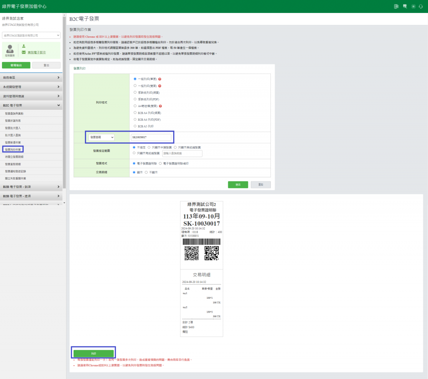Click the businessman avatar icon in sidebar
Screen dimensions: 428x379
pos(10,49)
